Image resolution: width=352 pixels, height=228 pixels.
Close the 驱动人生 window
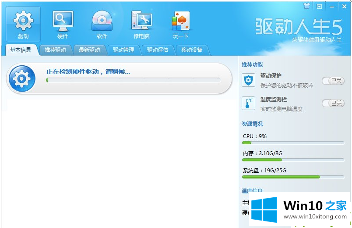pyautogui.click(x=344, y=6)
